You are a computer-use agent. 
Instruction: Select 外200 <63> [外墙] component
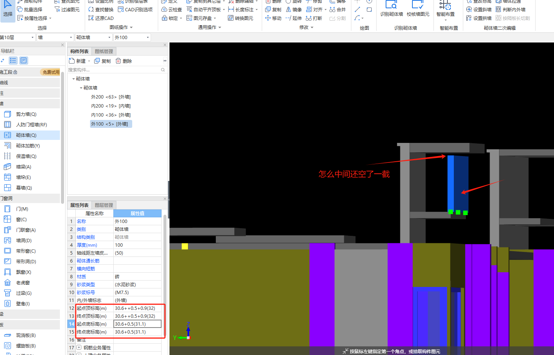111,97
